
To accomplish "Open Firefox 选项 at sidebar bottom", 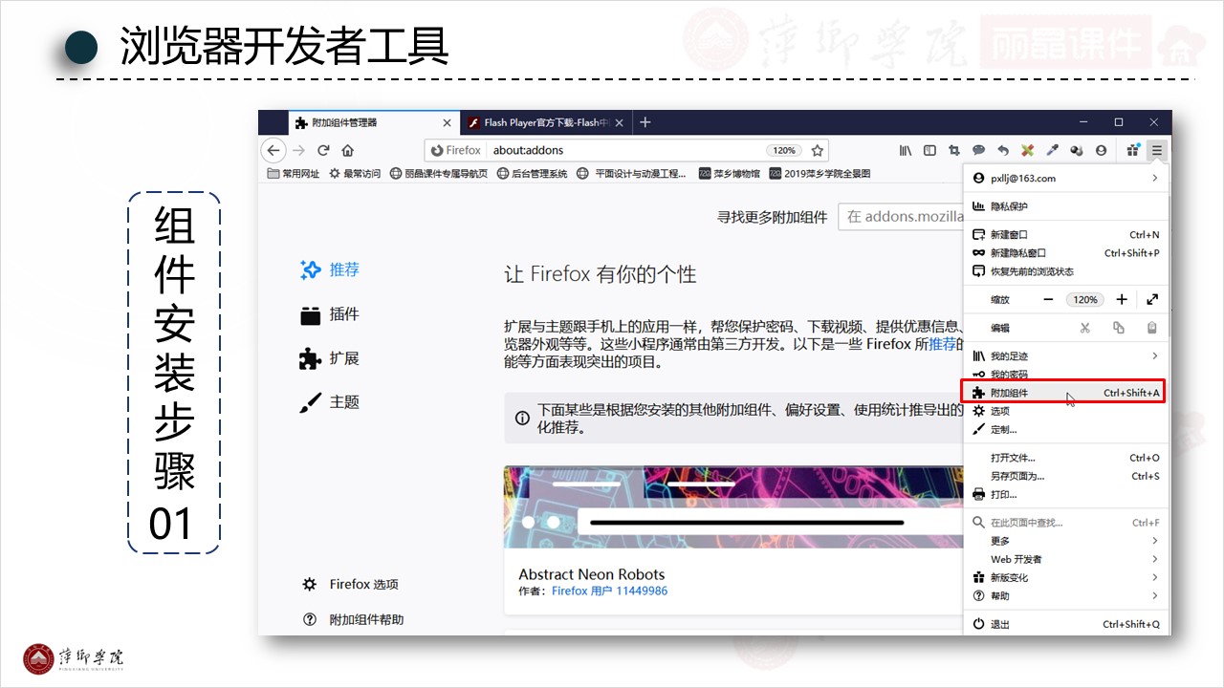I will [350, 585].
